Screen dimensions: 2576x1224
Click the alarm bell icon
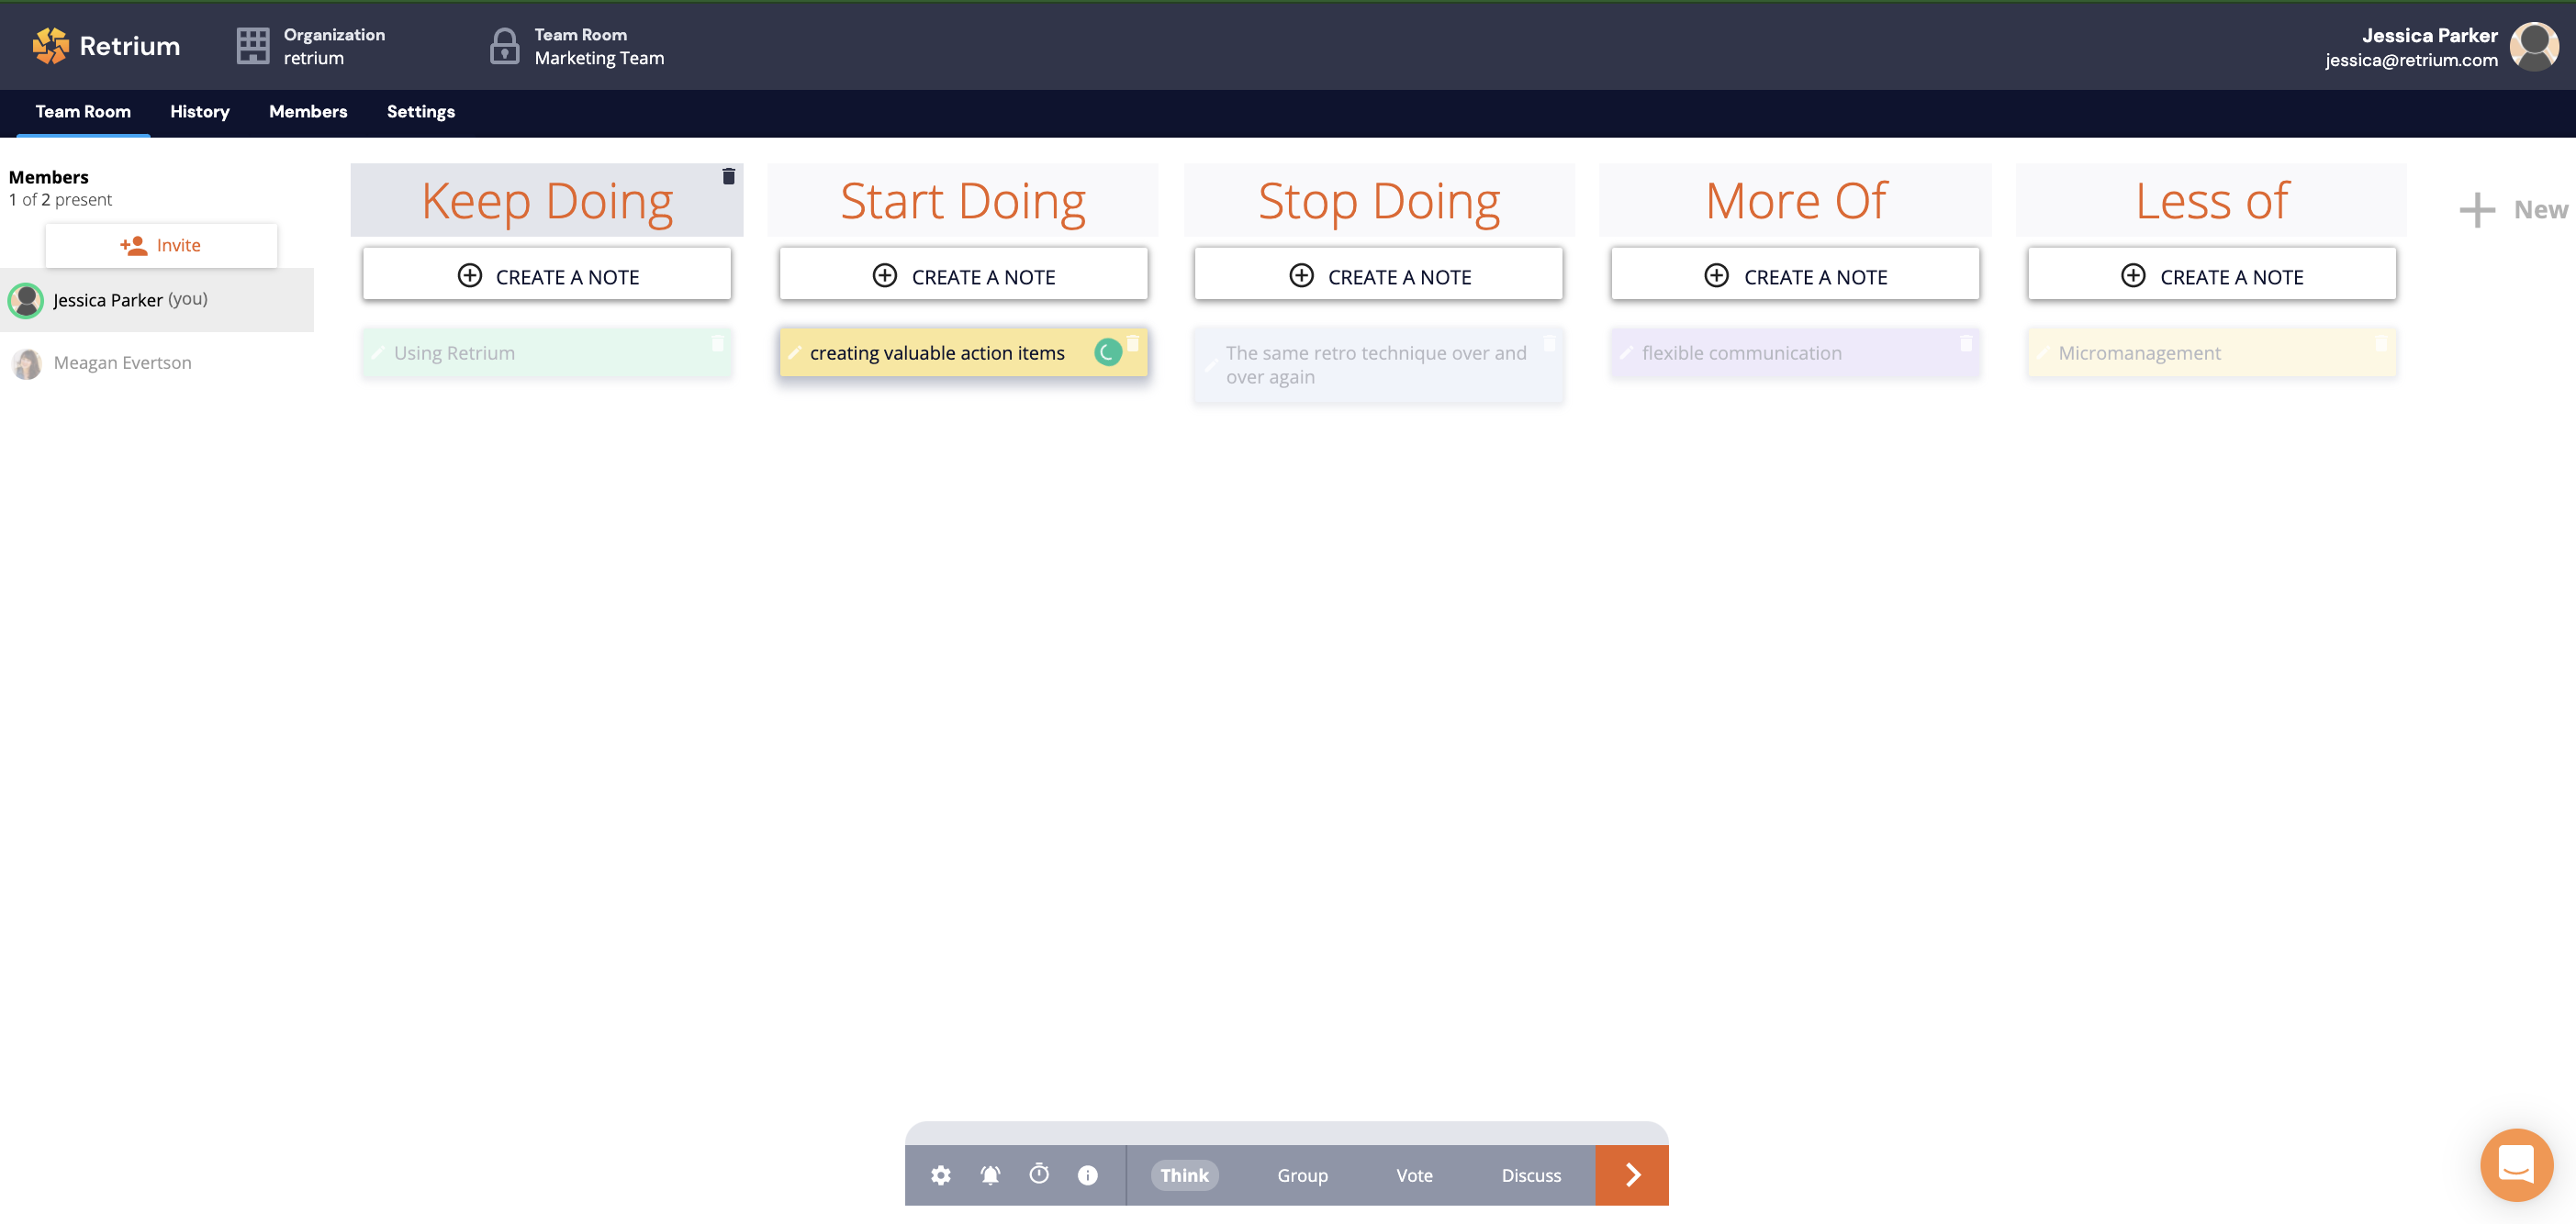coord(990,1175)
